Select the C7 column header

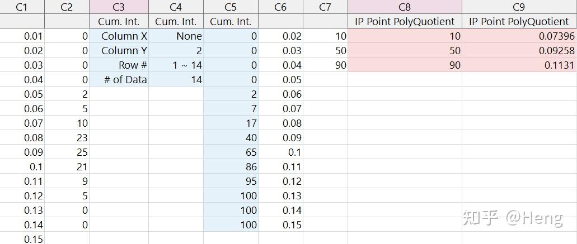325,7
